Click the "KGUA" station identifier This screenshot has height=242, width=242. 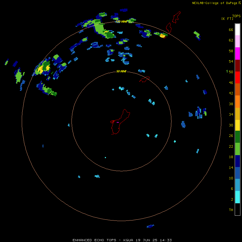click(129, 240)
